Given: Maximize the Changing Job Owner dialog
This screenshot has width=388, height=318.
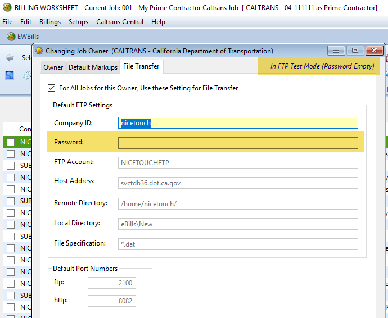Looking at the screenshot, I should tap(355, 51).
